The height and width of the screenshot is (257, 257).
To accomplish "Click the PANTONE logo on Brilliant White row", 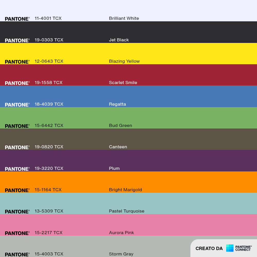I will point(17,19).
